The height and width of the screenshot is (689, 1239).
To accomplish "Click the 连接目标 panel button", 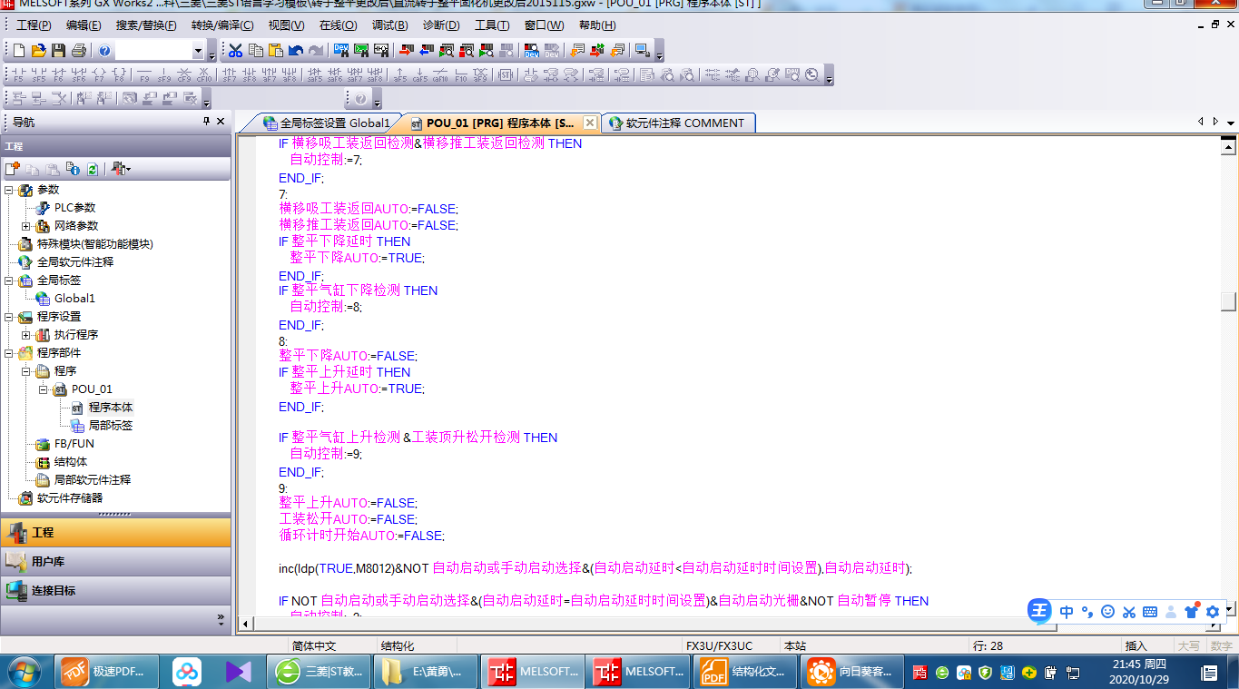I will coord(115,590).
